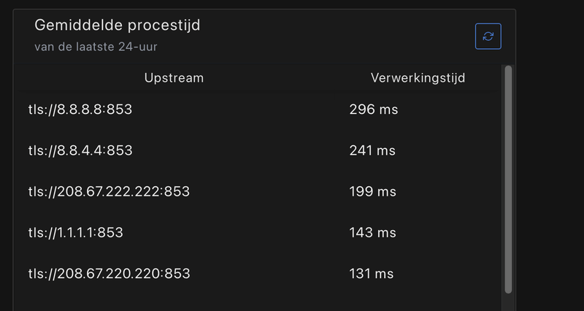Select the tls://1.1.1.1:853 upstream entry
The image size is (584, 311).
tap(76, 233)
